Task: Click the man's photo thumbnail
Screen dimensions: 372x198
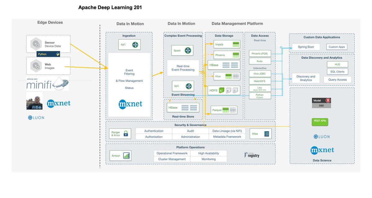Action: [x=34, y=101]
